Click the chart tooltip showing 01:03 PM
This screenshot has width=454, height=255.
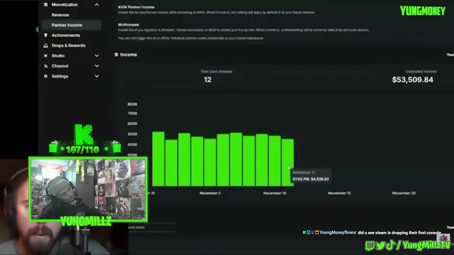point(311,176)
